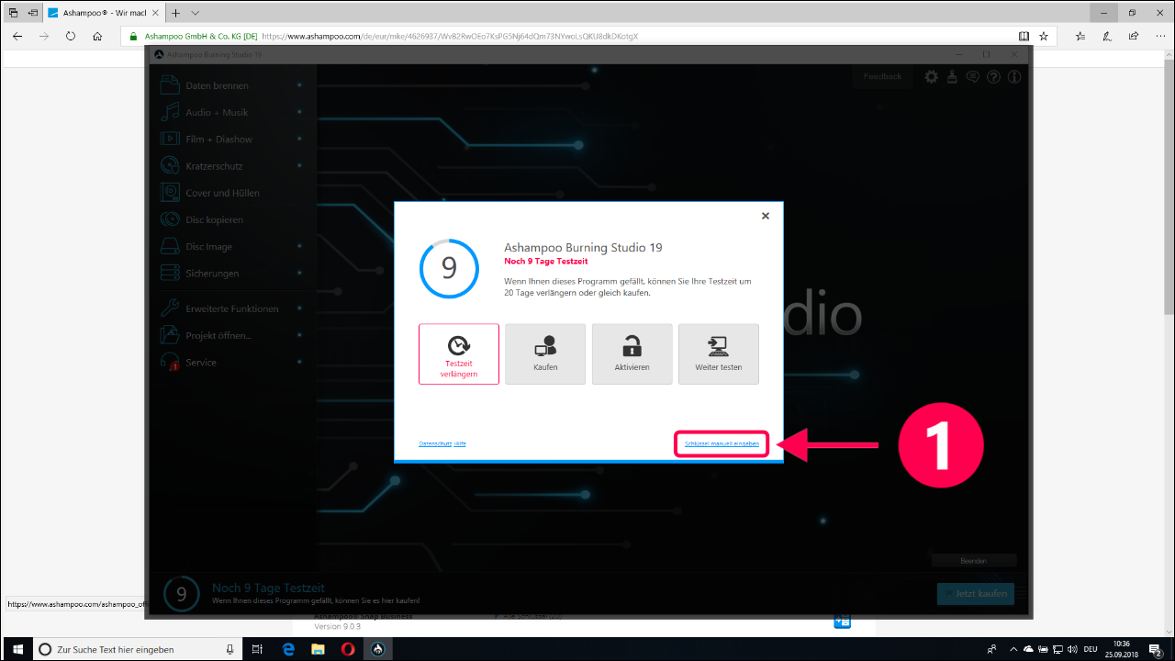
Task: Open the taskbar volume control
Action: [x=1070, y=649]
